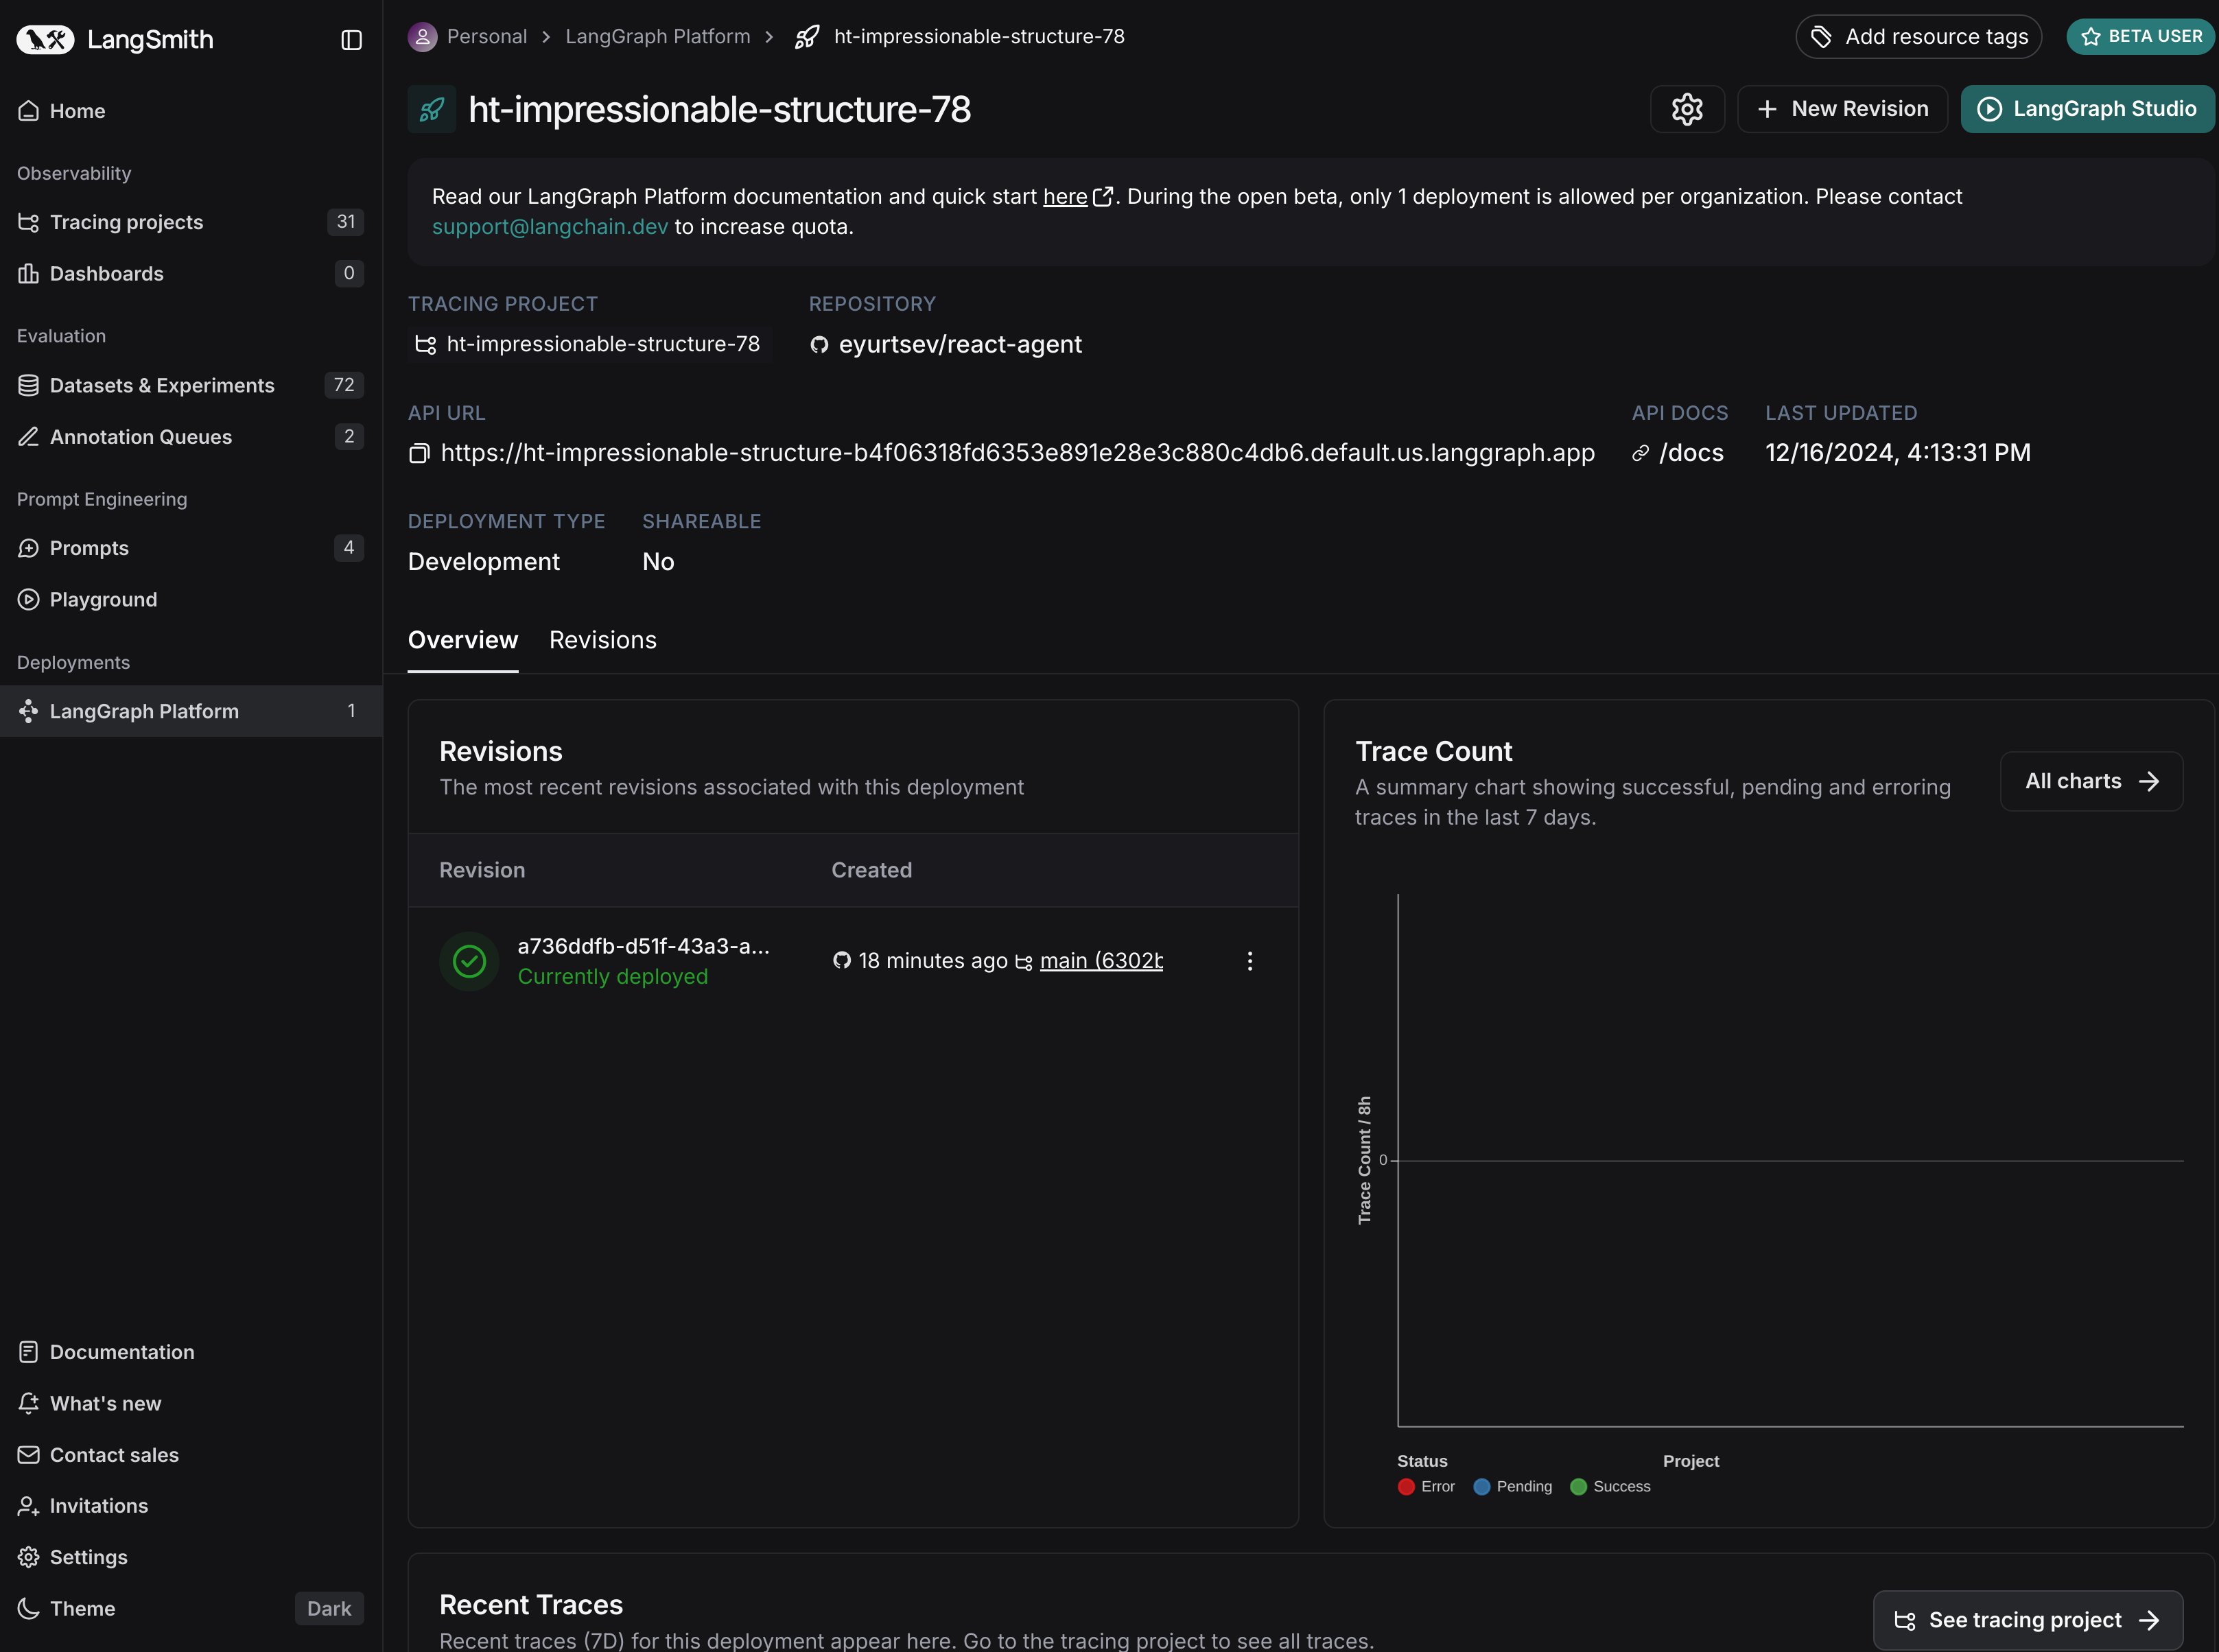The image size is (2219, 1652).
Task: Click green Success legend swatch
Action: point(1578,1487)
